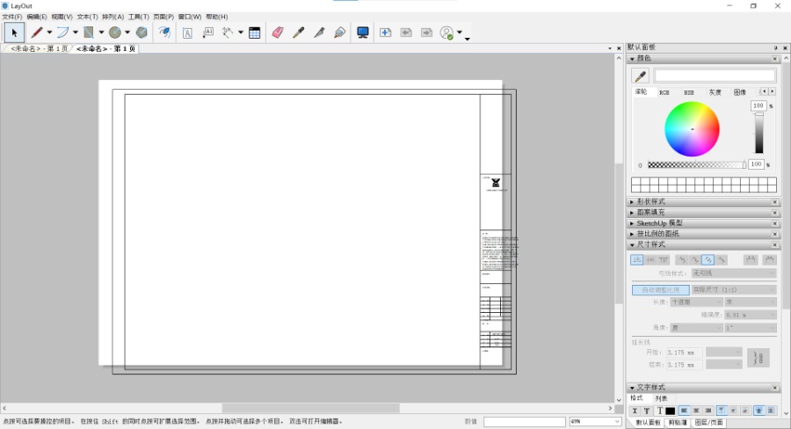
Task: Switch to the RGB color tab
Action: (x=664, y=92)
